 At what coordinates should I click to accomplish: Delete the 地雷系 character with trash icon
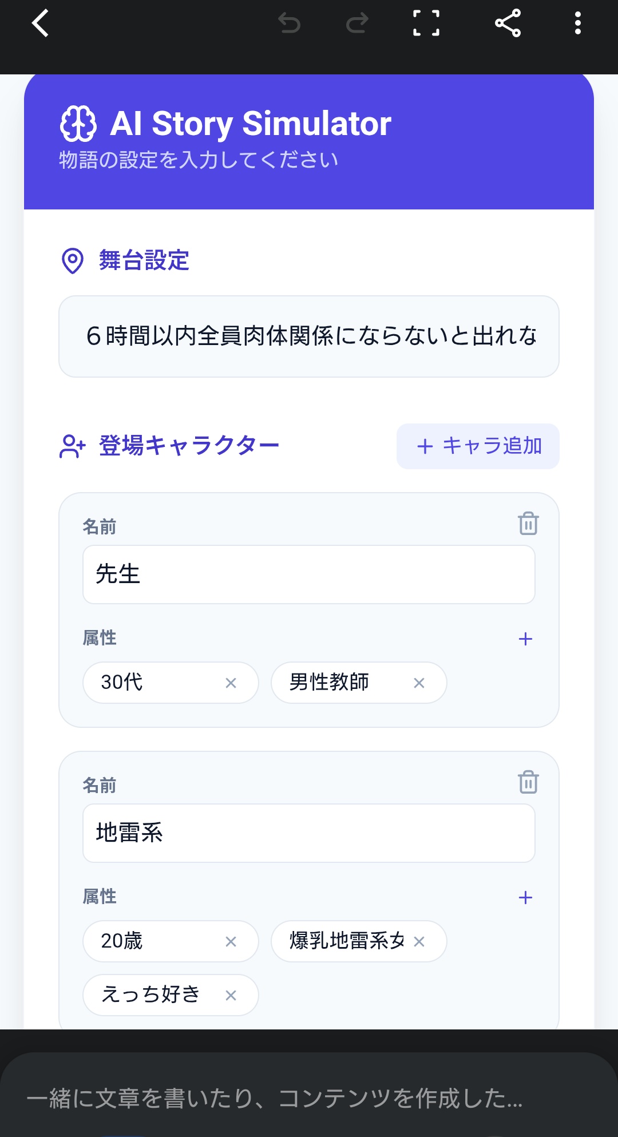528,782
